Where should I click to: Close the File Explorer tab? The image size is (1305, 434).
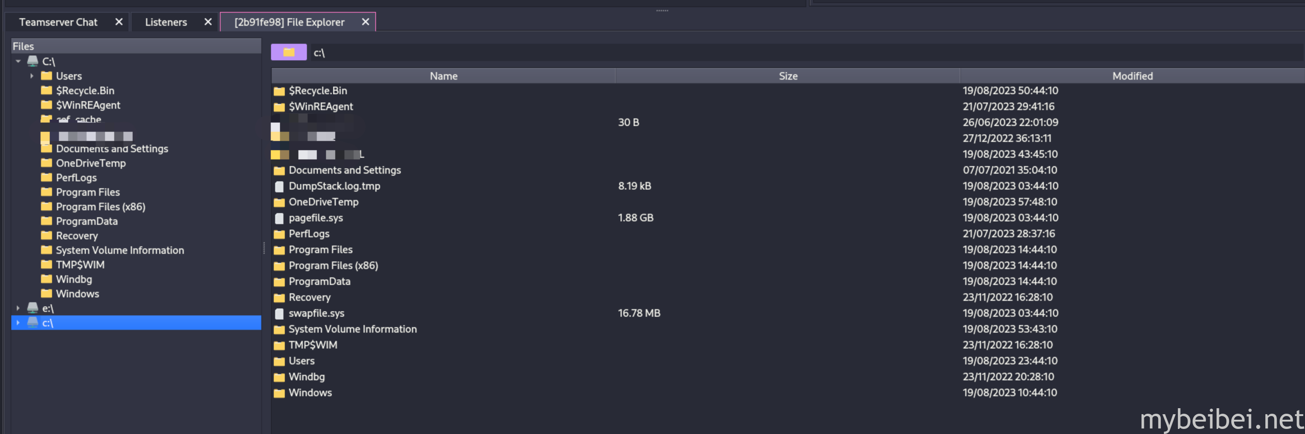(365, 22)
